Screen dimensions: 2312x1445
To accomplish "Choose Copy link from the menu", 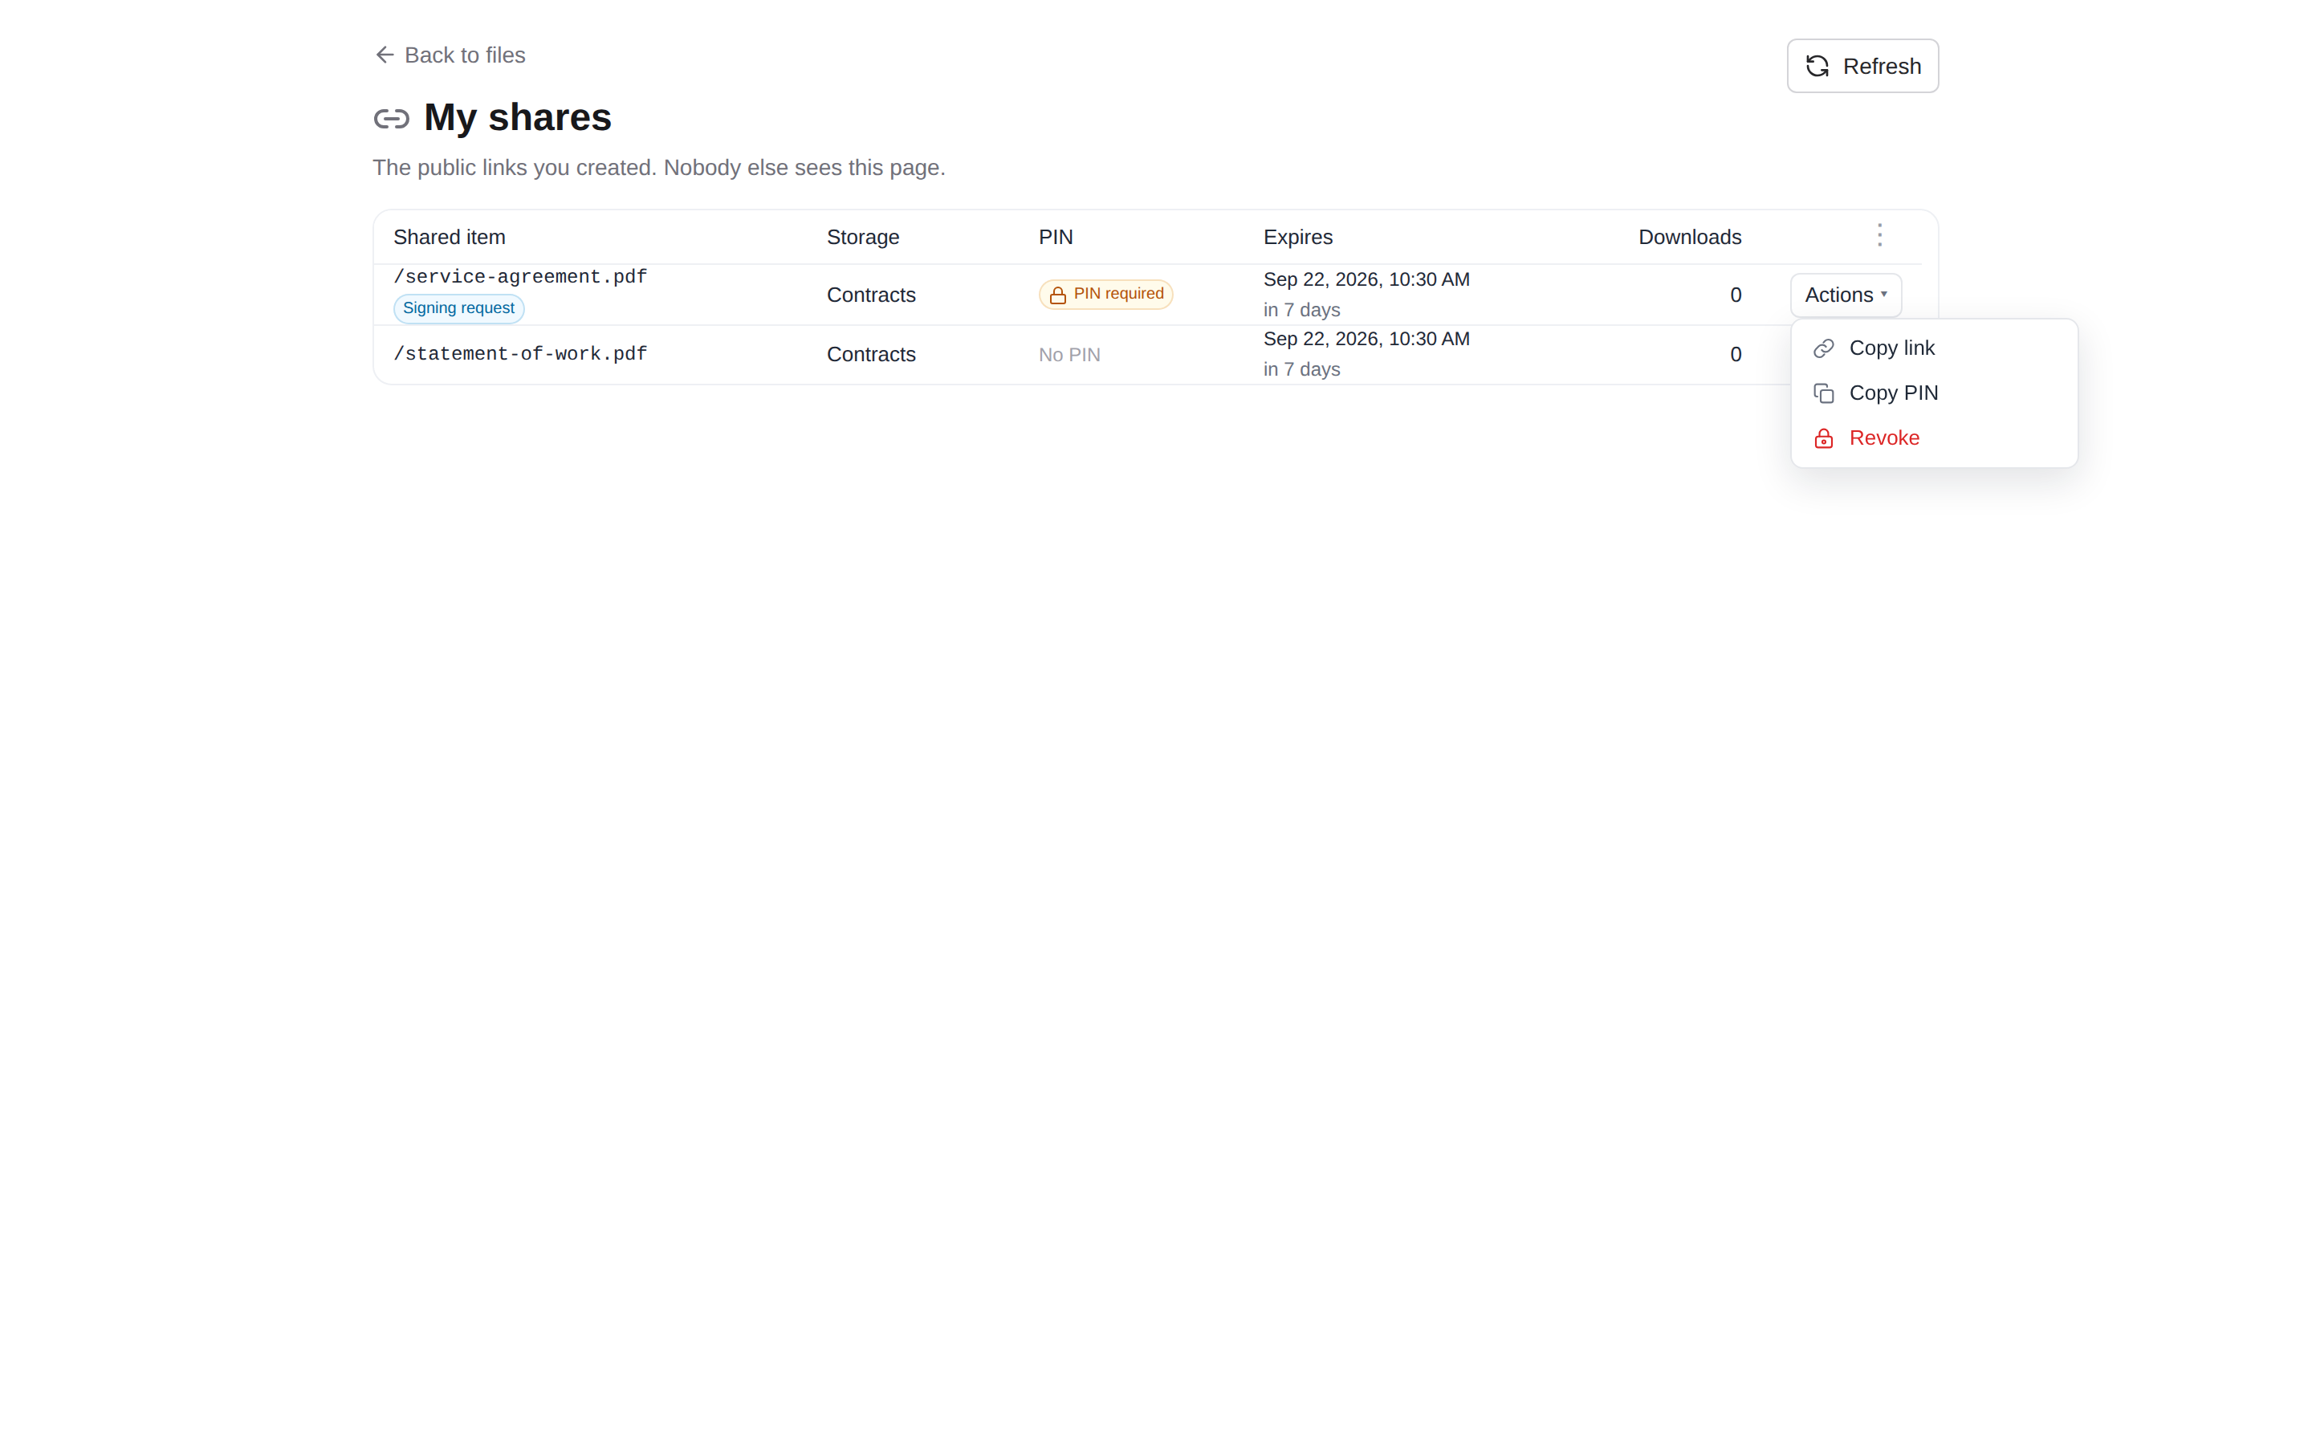I will 1934,348.
